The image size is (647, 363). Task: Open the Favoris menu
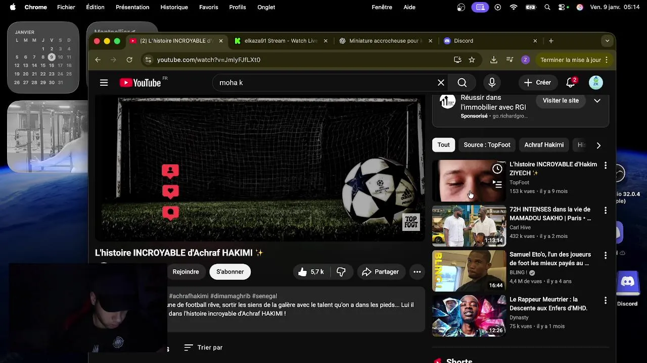(x=209, y=7)
